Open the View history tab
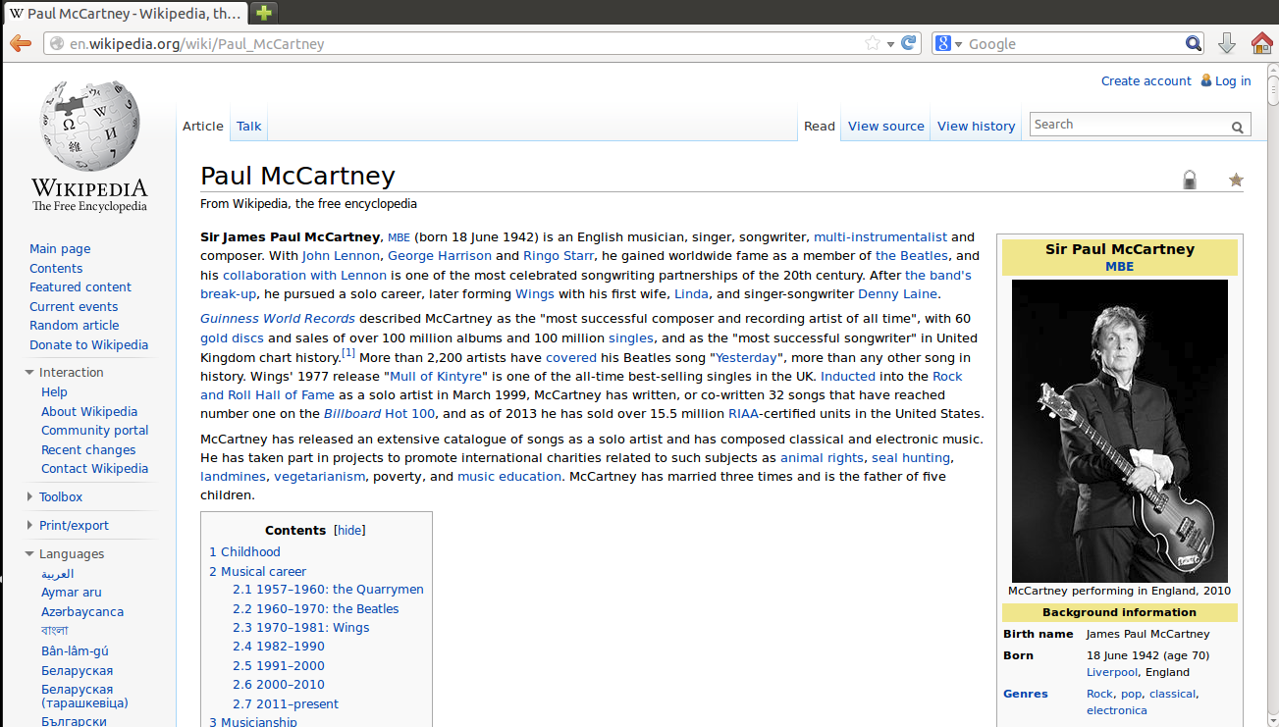Image resolution: width=1279 pixels, height=727 pixels. tap(976, 126)
